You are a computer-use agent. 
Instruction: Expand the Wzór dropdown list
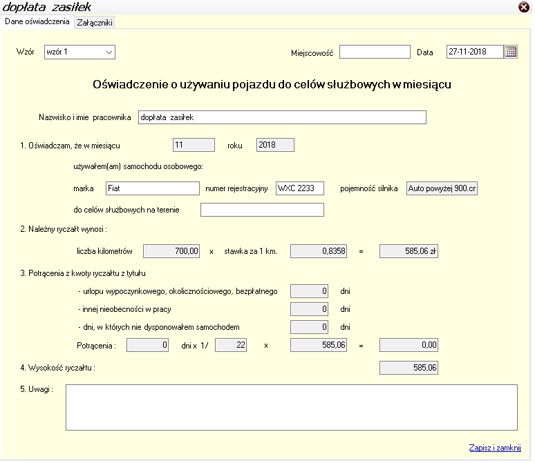point(109,52)
